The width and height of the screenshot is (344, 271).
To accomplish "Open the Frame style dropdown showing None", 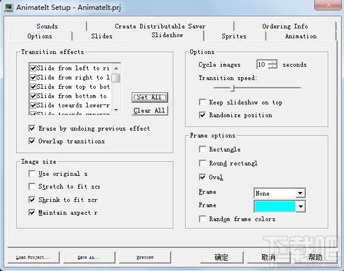I will (x=280, y=193).
